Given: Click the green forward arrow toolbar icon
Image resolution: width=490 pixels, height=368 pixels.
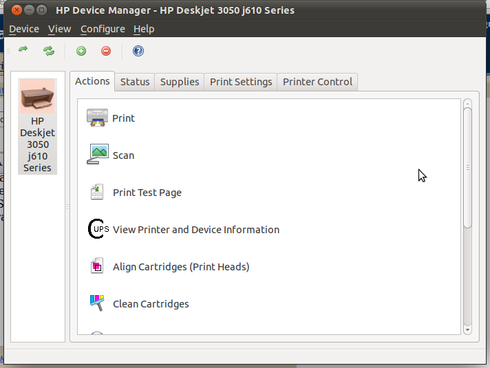Looking at the screenshot, I should 23,50.
